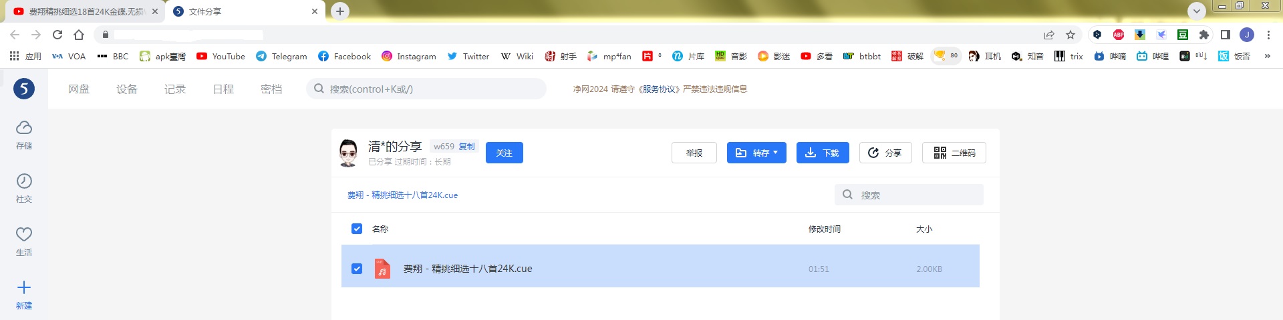Click the 分享 share button

point(885,153)
